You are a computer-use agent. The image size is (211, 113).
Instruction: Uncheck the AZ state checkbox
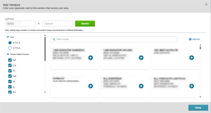[x=10, y=60]
